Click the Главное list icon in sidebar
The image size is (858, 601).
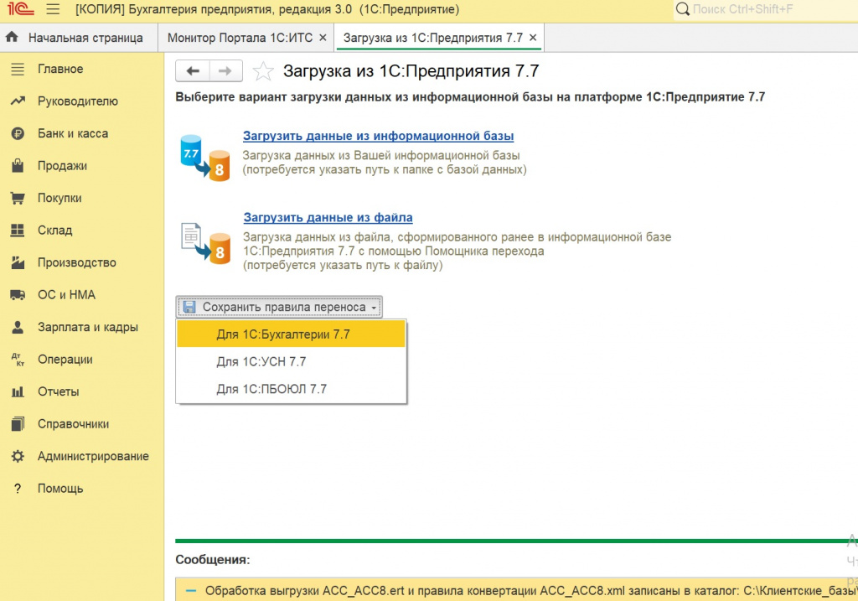18,69
